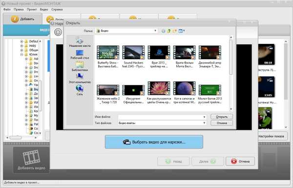Image resolution: width=293 pixels, height=188 pixels.
Task: Open the Справка menu
Action: pos(57,9)
